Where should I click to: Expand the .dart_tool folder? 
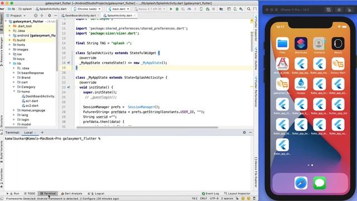pos(10,26)
